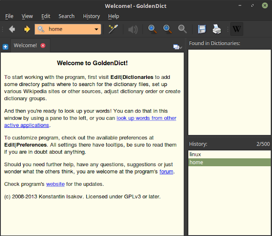Open the Help menu

[113, 16]
